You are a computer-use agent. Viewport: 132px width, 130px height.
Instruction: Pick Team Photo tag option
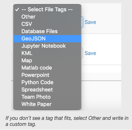click(47, 97)
